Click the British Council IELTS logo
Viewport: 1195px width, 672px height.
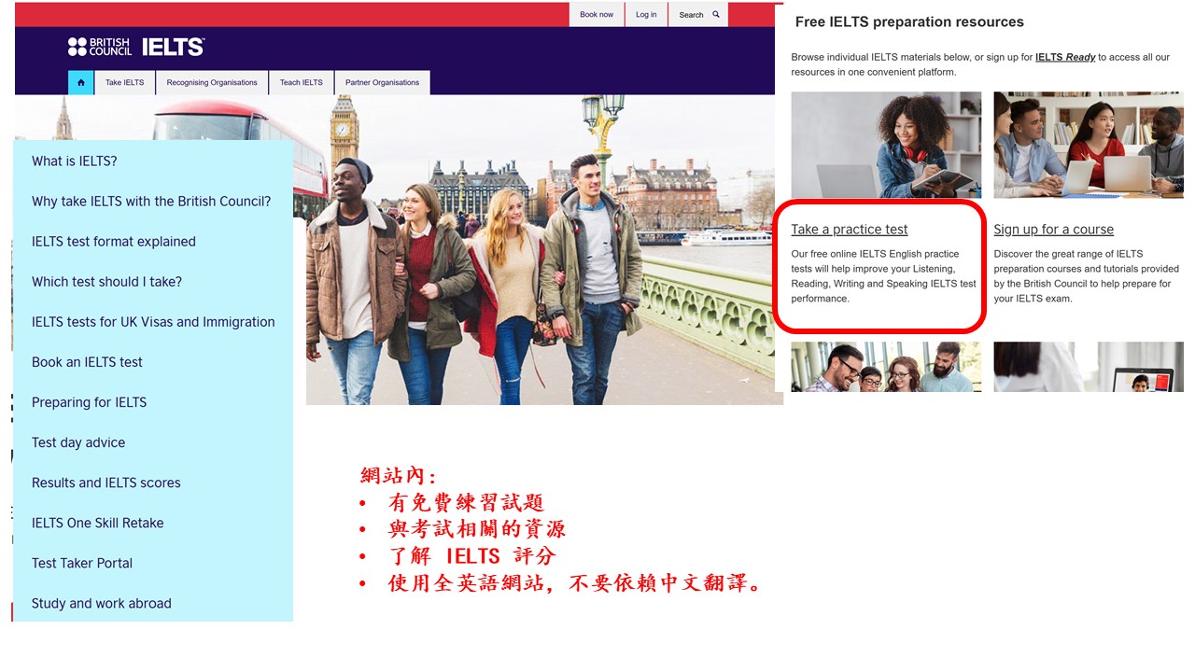click(136, 47)
